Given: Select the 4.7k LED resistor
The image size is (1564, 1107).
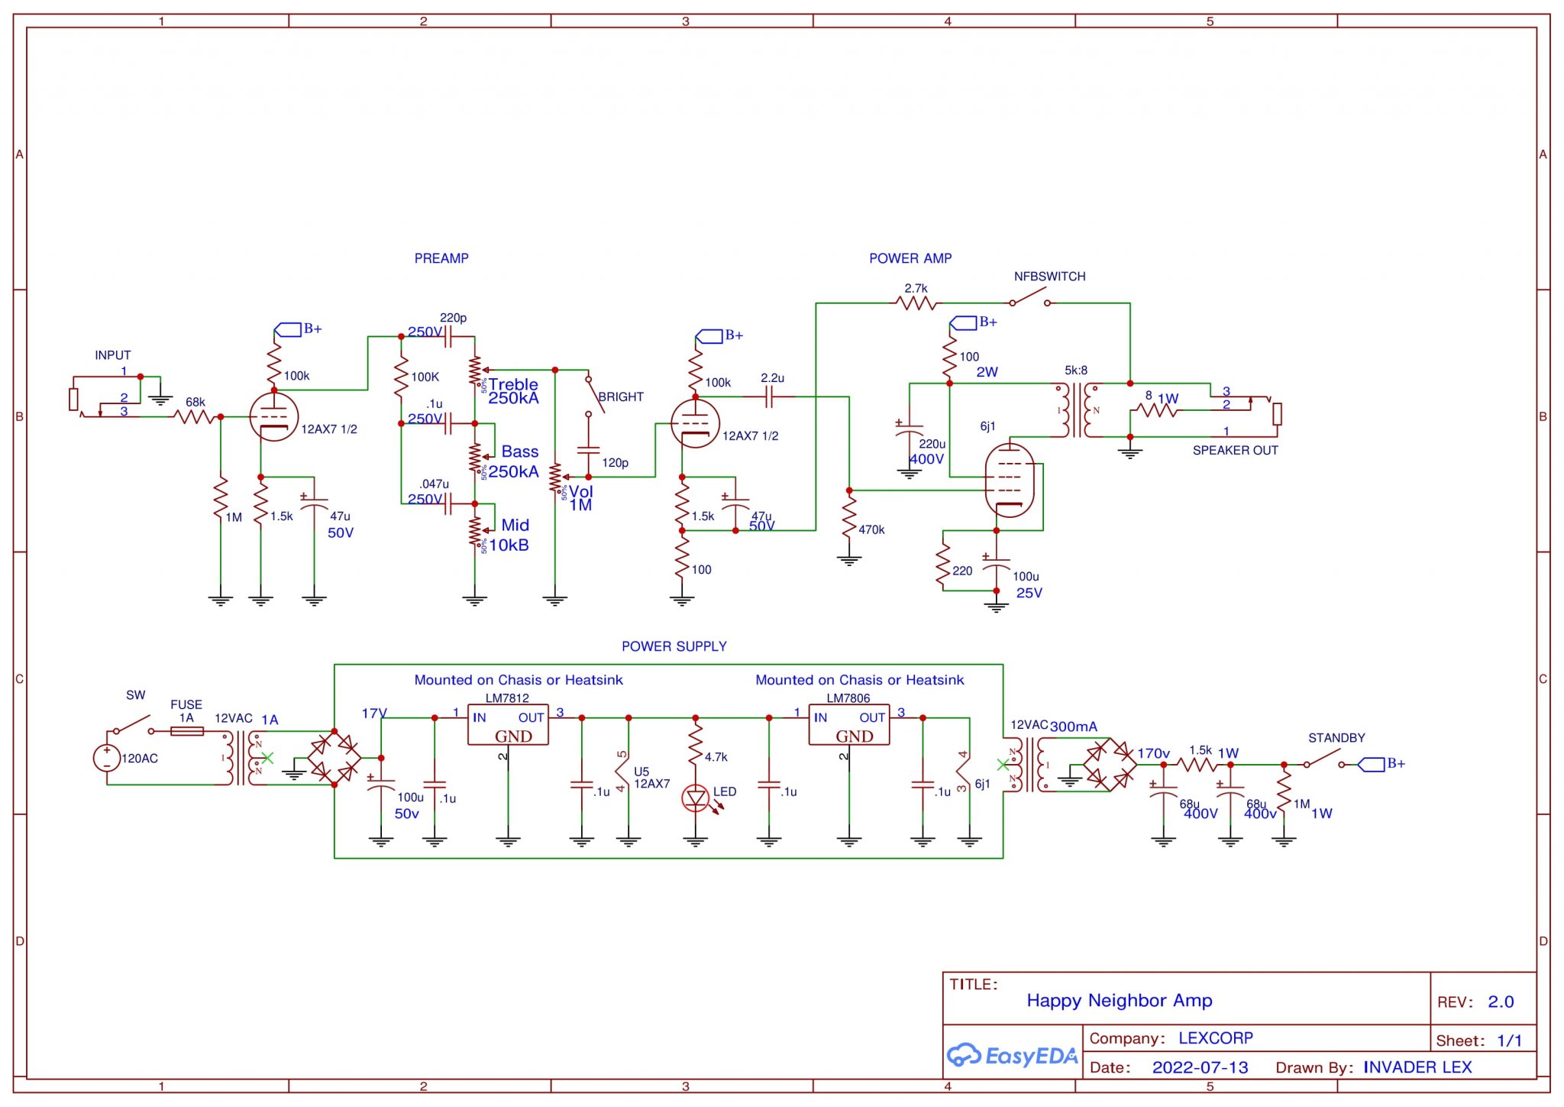Looking at the screenshot, I should pos(695,746).
